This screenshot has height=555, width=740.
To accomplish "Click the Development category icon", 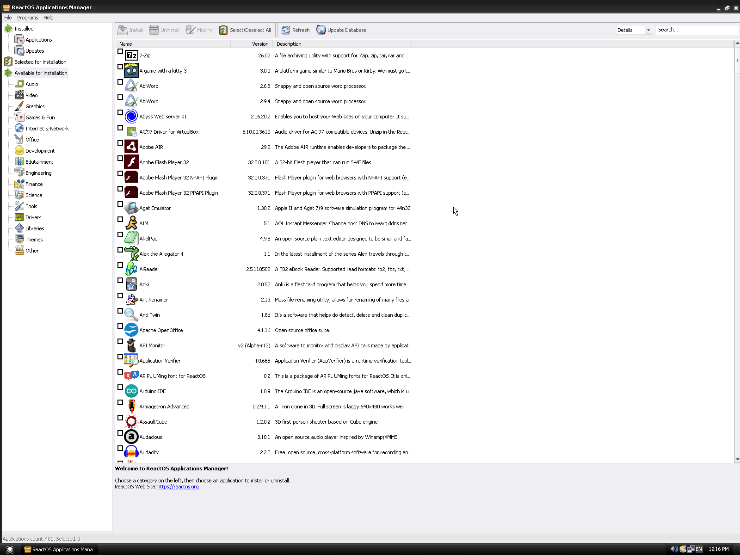I will [x=19, y=151].
